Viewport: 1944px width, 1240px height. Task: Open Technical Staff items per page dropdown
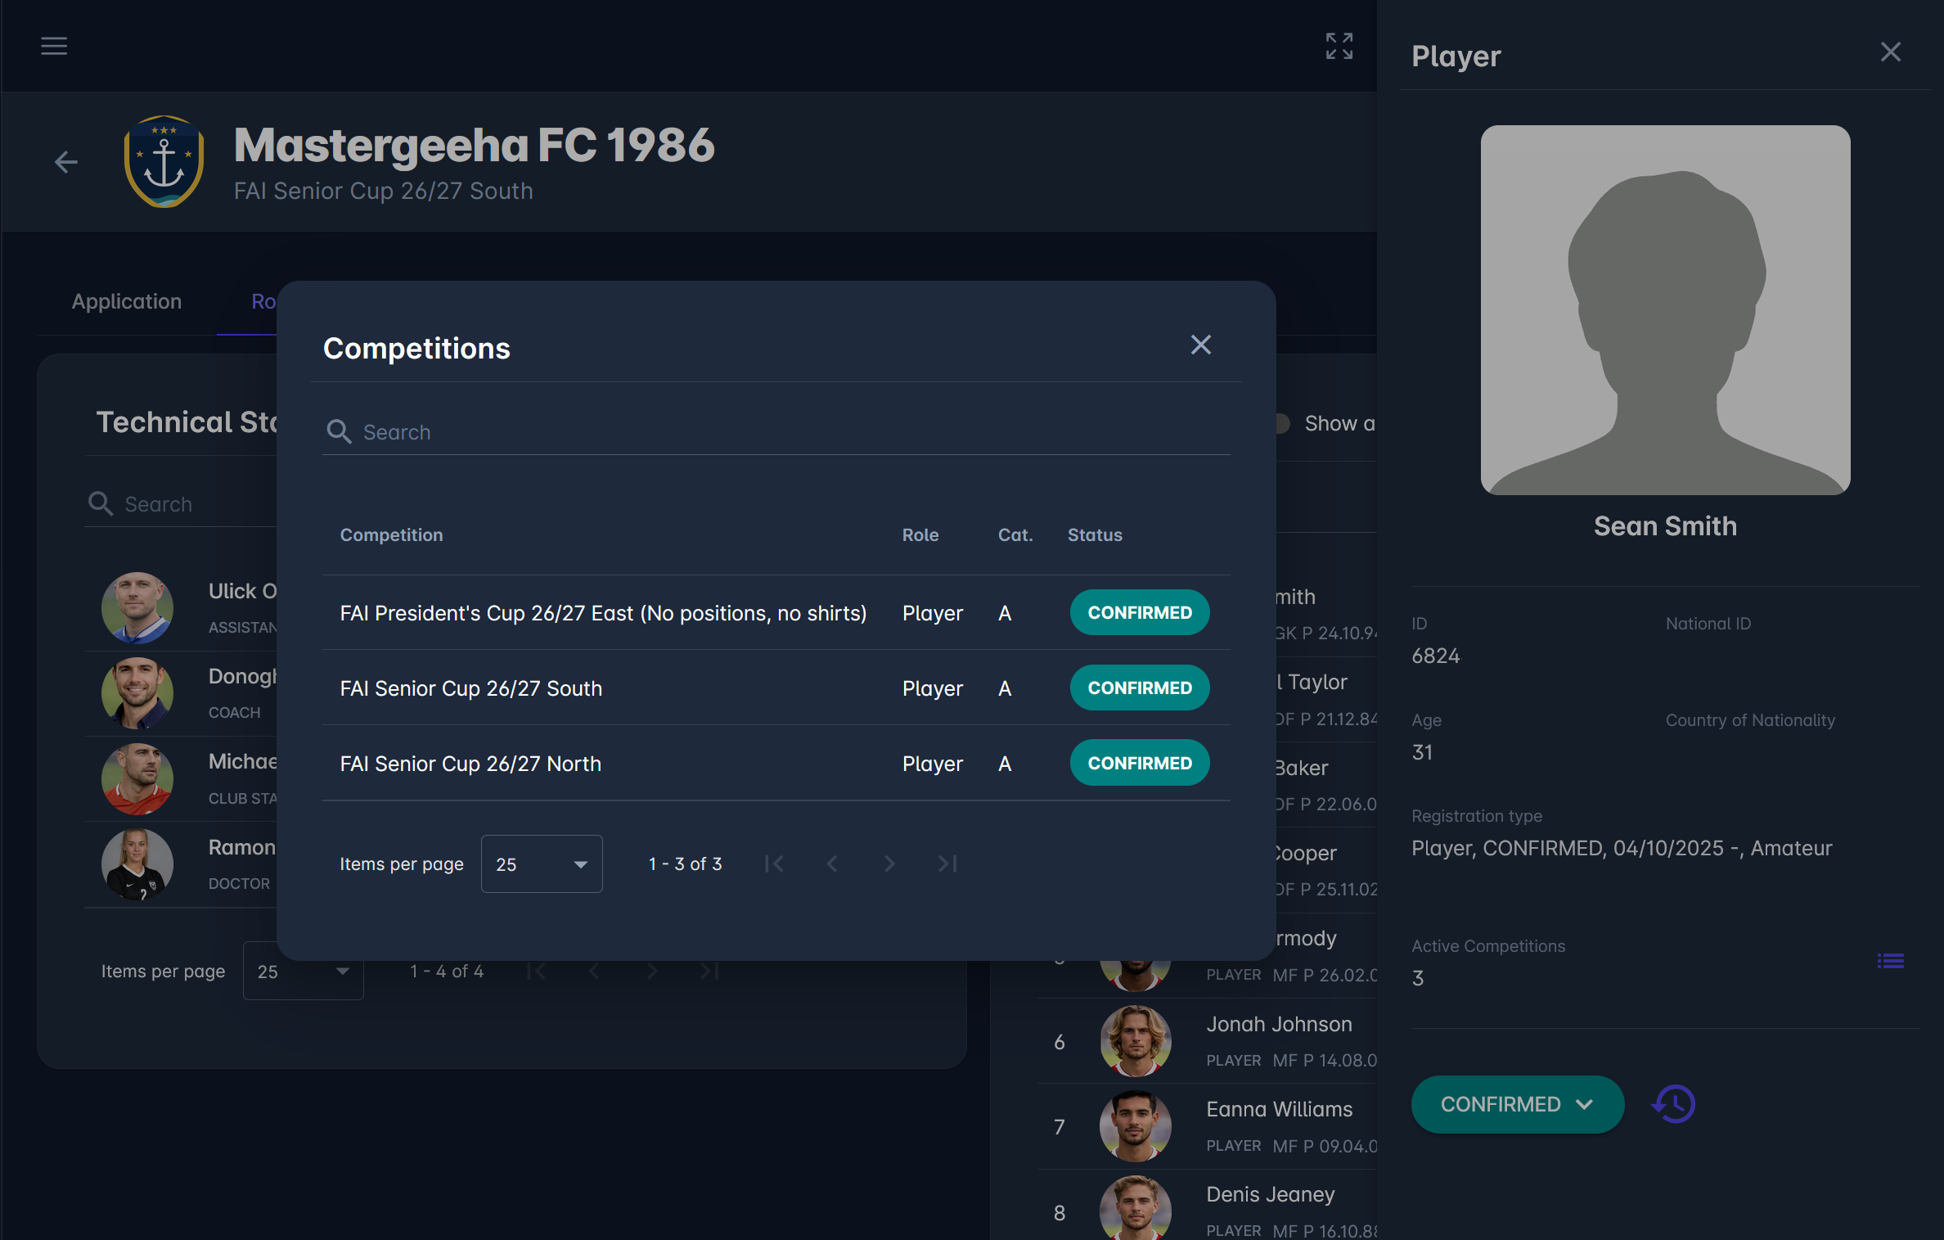click(x=303, y=971)
